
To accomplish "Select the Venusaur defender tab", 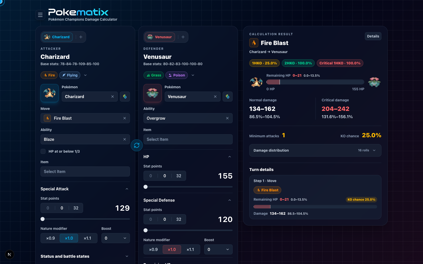I will pos(160,37).
